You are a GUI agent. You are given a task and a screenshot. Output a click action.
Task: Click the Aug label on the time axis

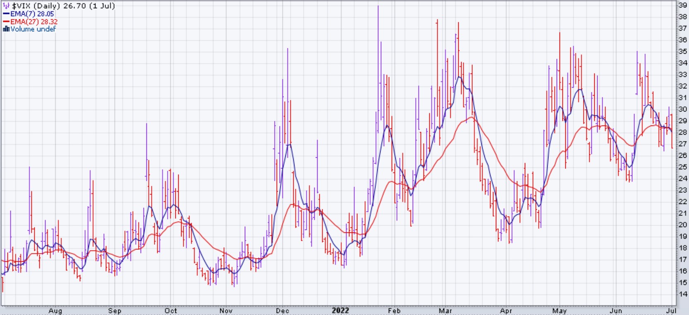[x=55, y=310]
